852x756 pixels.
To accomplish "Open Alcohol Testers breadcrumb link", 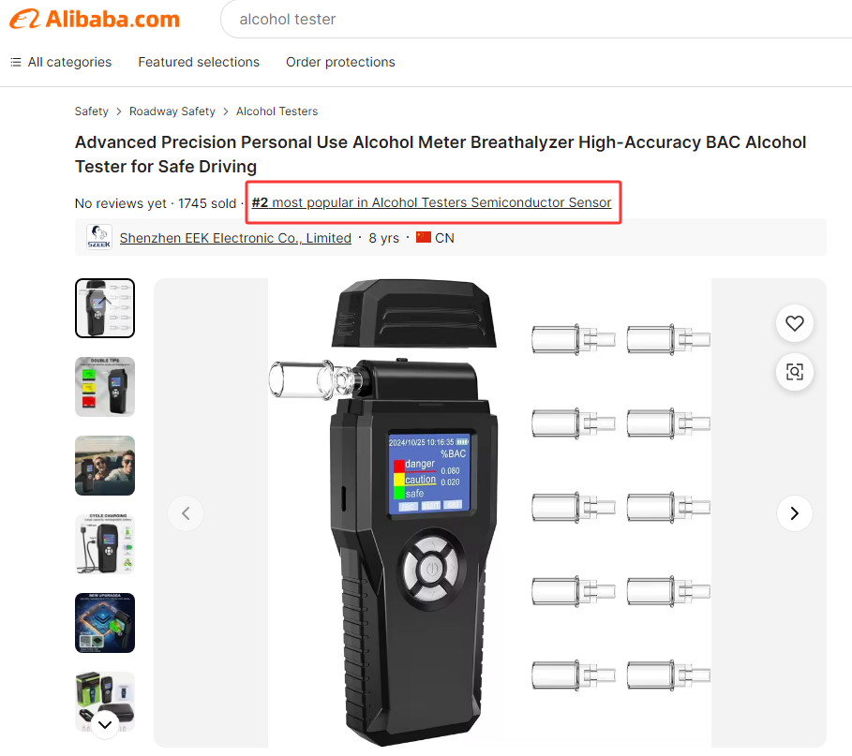I will coord(277,111).
